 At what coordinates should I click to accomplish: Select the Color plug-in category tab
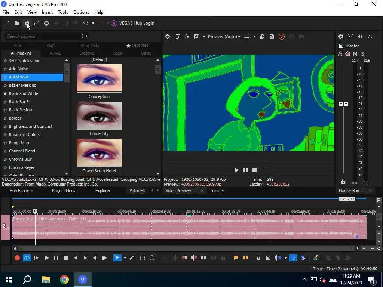click(x=117, y=53)
